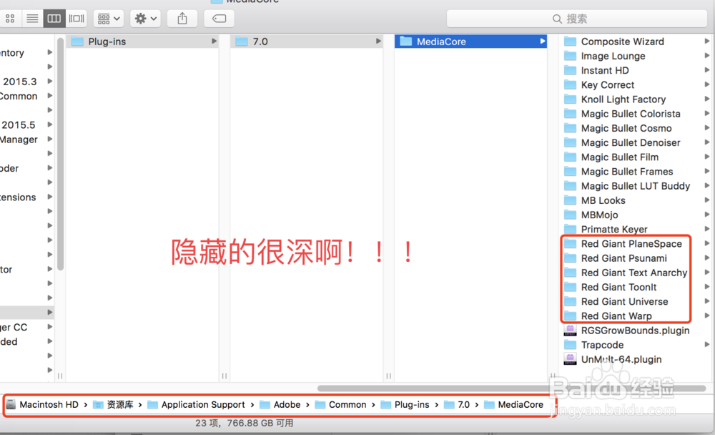
Task: Select Red Giant Text Anarchy folder
Action: 636,273
